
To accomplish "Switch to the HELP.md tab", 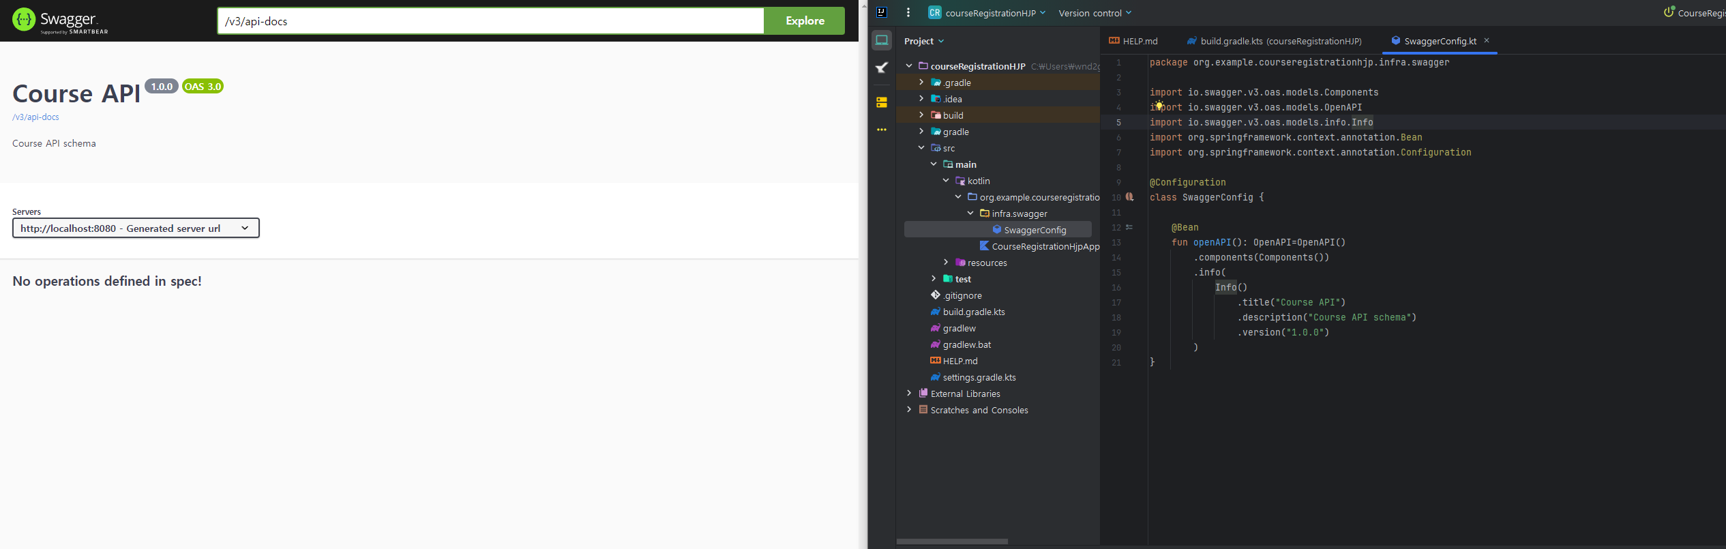I will coord(1133,41).
